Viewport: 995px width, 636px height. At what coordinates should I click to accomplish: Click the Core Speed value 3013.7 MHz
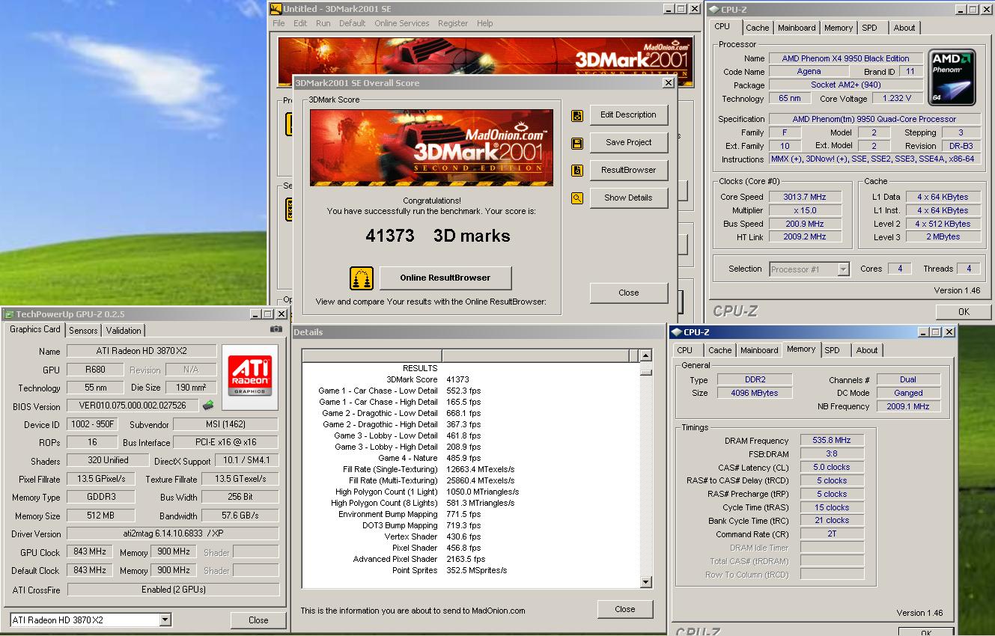tap(805, 198)
